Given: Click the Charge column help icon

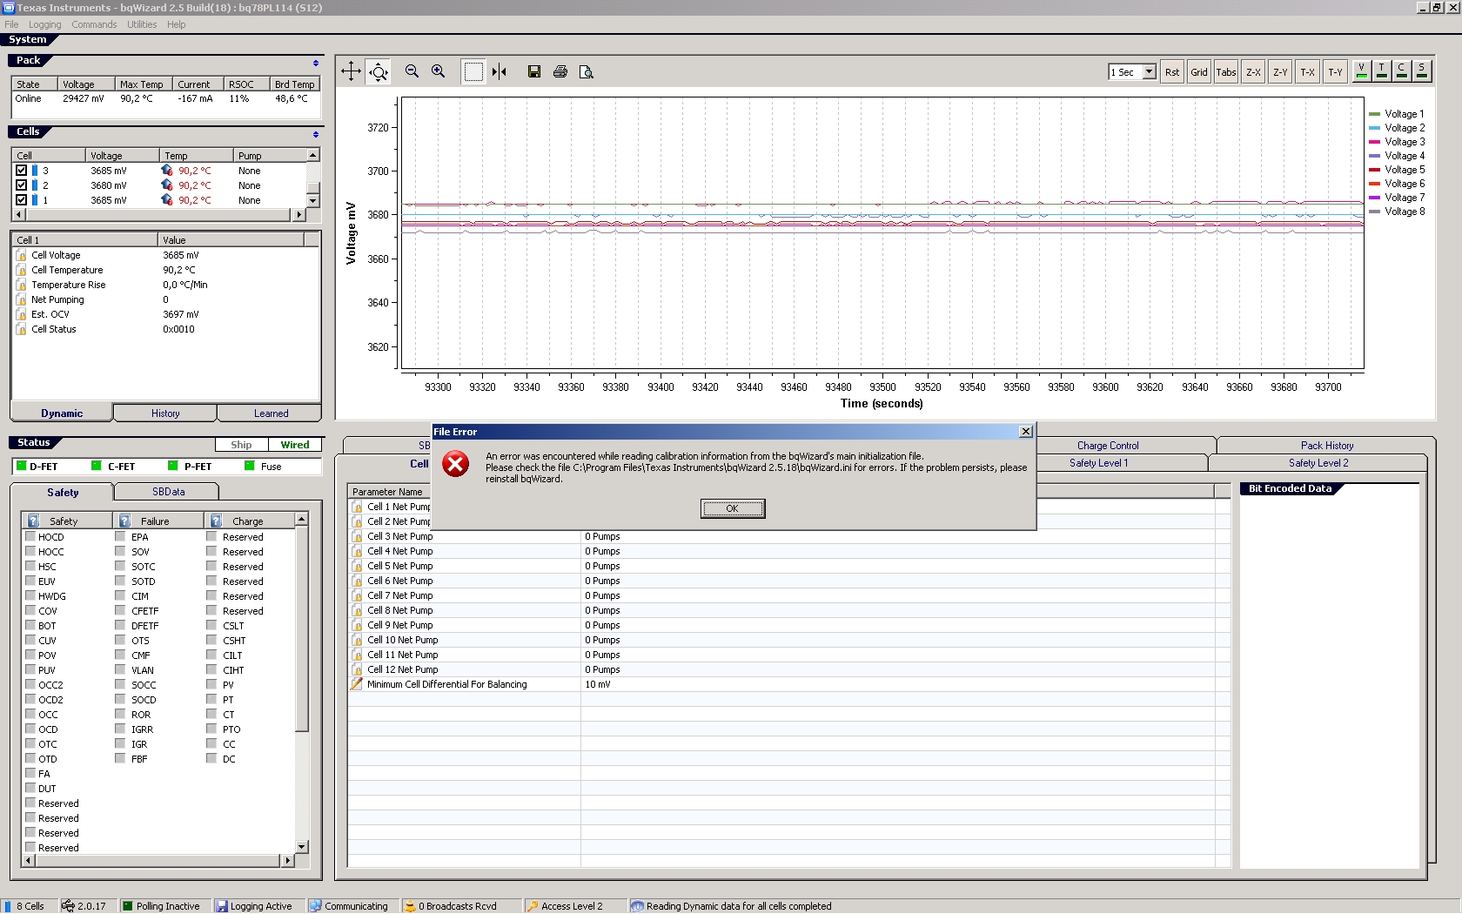Looking at the screenshot, I should 216,521.
